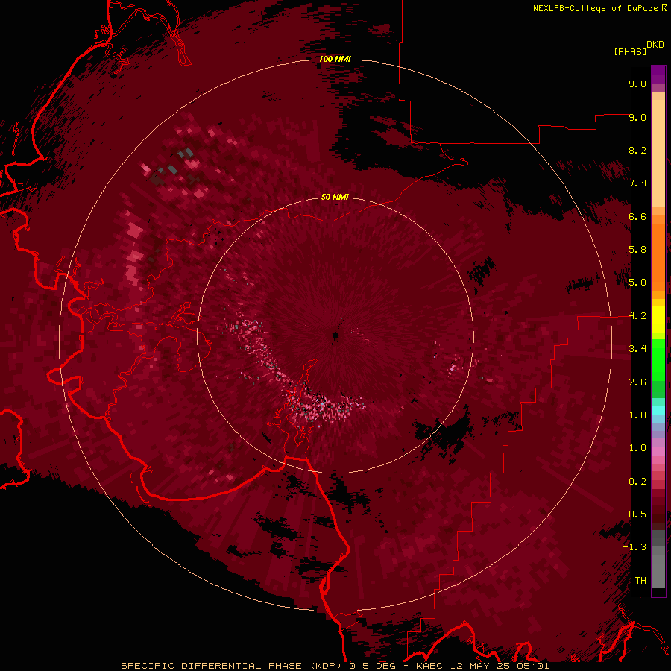Select the 7.4 value on color scale

pos(637,183)
